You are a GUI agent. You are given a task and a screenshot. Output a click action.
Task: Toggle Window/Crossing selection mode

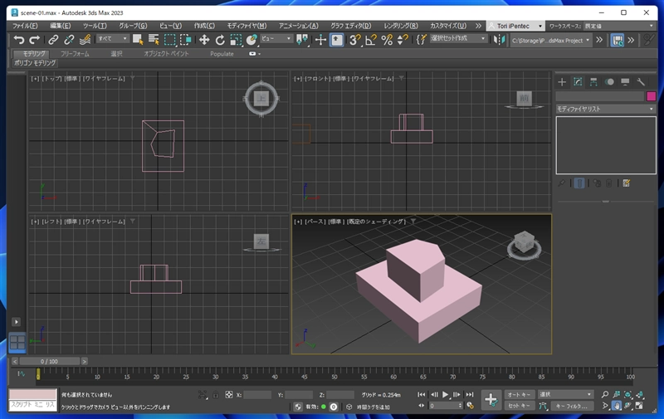185,40
